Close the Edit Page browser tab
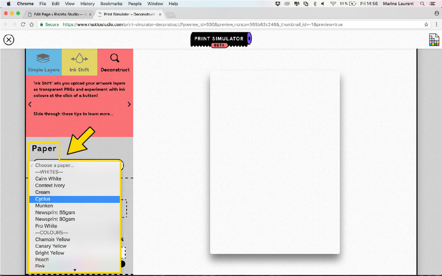Image resolution: width=442 pixels, height=276 pixels. pyautogui.click(x=90, y=14)
